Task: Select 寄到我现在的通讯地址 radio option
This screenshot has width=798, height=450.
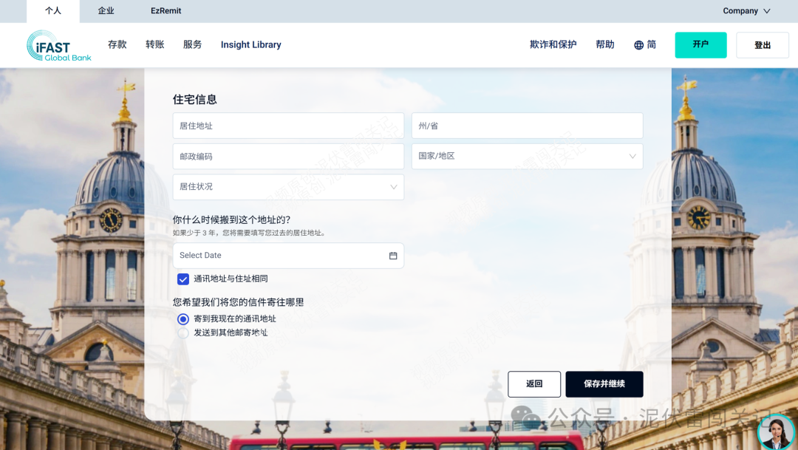Action: 183,318
